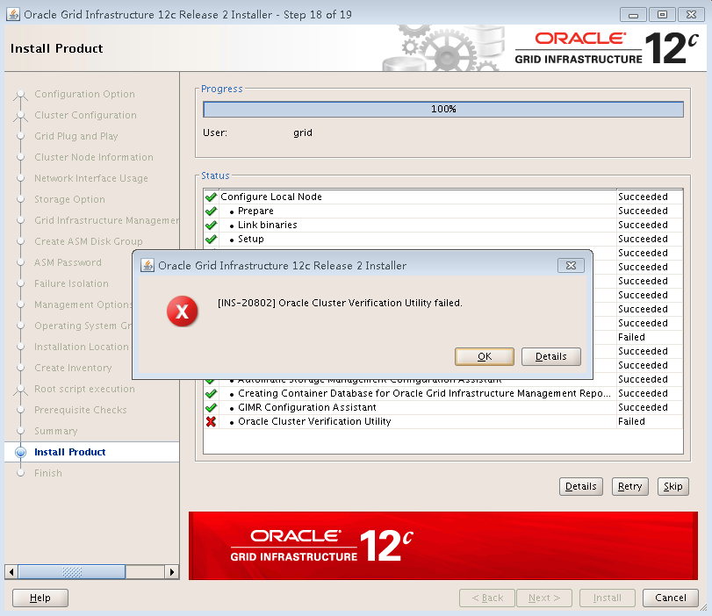The width and height of the screenshot is (712, 616).
Task: Select the ASM Password step
Action: click(x=68, y=262)
